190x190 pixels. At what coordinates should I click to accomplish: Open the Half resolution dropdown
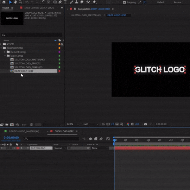90,124
